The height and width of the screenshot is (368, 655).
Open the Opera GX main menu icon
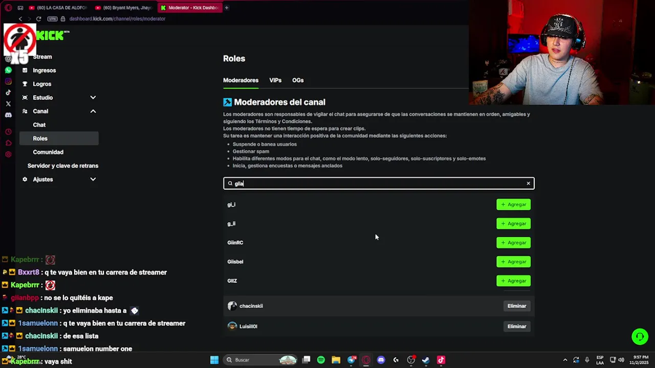pyautogui.click(x=8, y=8)
